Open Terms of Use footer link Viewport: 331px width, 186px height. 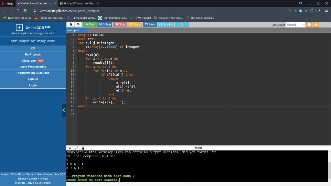coord(34,174)
